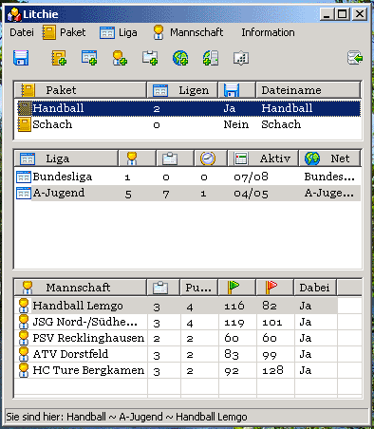Screen dimensions: 374x429
Task: Add a new Liga via table-plus icon
Action: pos(89,58)
